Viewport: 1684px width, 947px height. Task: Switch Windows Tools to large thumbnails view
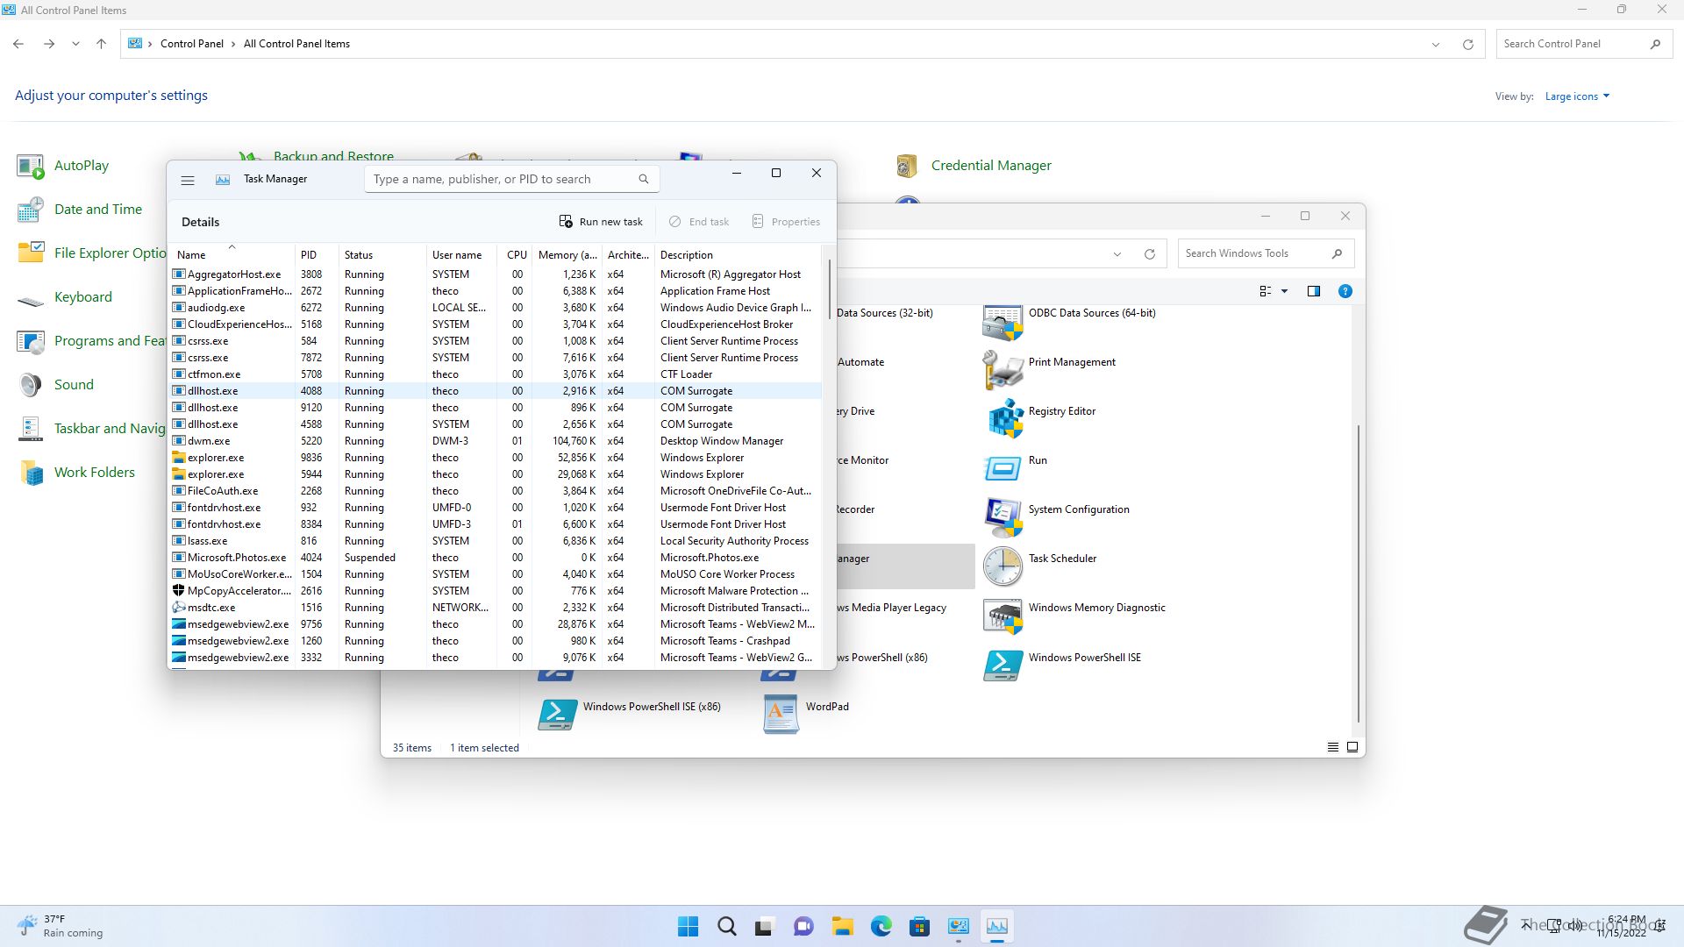[1352, 748]
